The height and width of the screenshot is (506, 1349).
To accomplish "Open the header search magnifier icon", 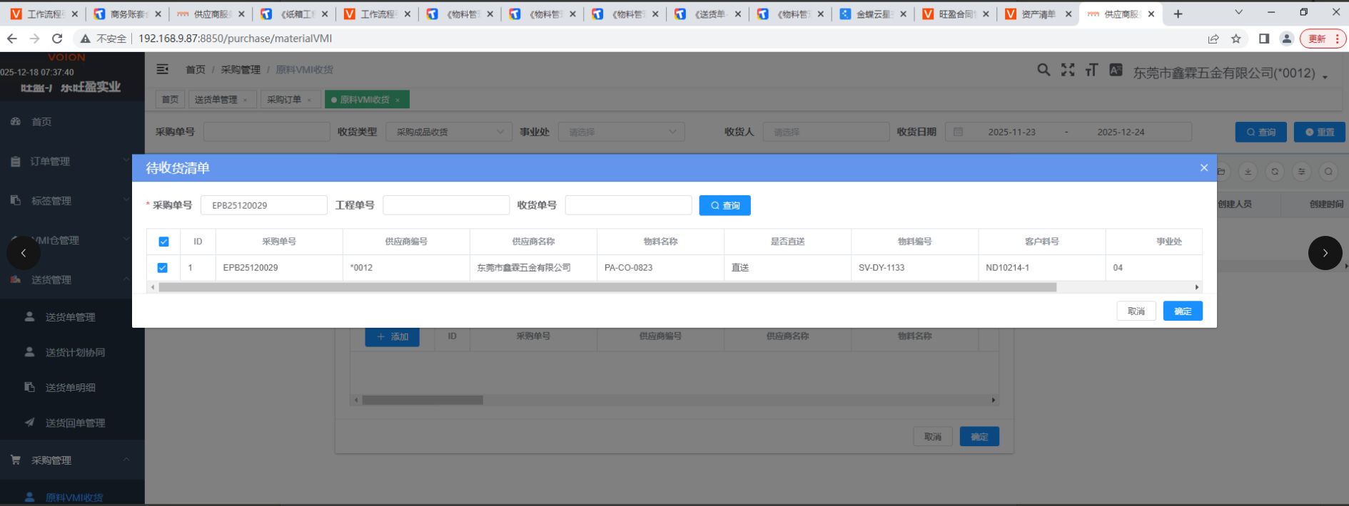I will (1044, 70).
